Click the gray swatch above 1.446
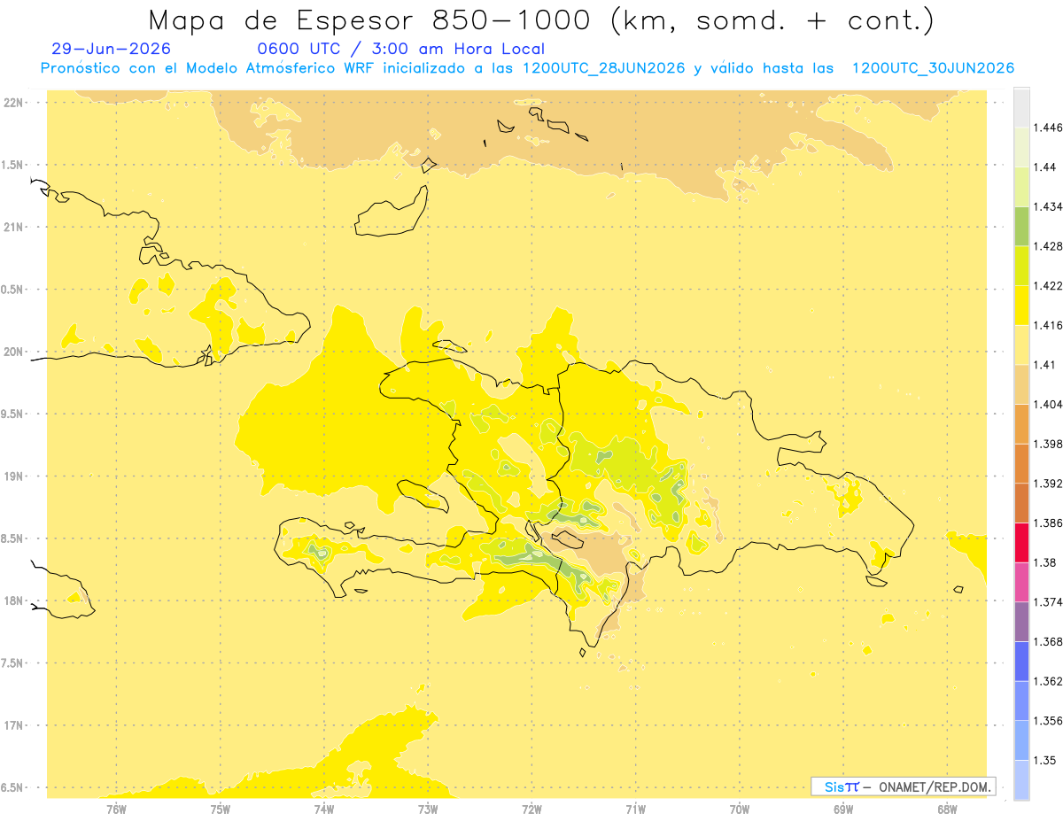This screenshot has height=821, width=1063. [x=1021, y=108]
